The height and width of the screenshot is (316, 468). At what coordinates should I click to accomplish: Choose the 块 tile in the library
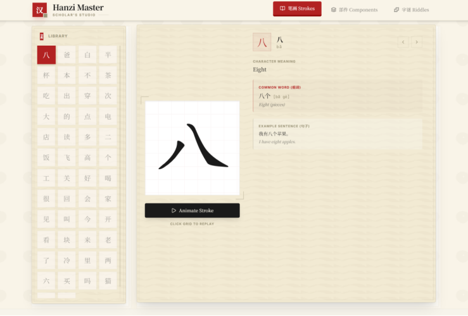pyautogui.click(x=67, y=240)
